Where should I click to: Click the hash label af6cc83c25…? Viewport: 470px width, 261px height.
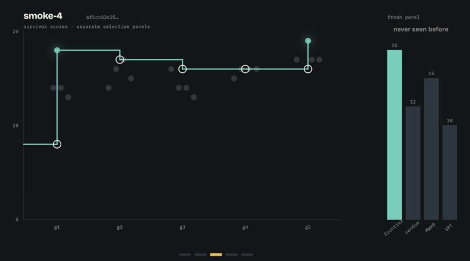click(x=102, y=17)
